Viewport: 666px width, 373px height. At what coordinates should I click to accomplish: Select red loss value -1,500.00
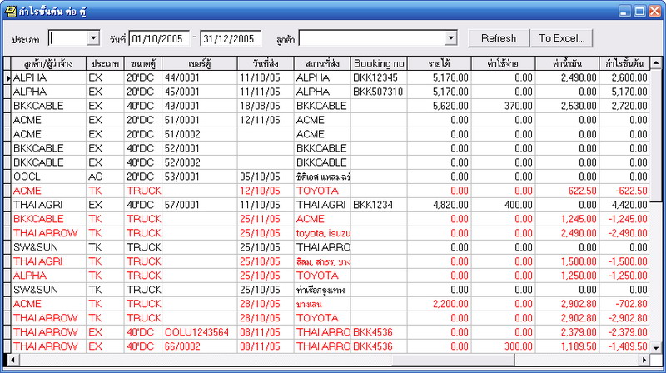coord(625,261)
